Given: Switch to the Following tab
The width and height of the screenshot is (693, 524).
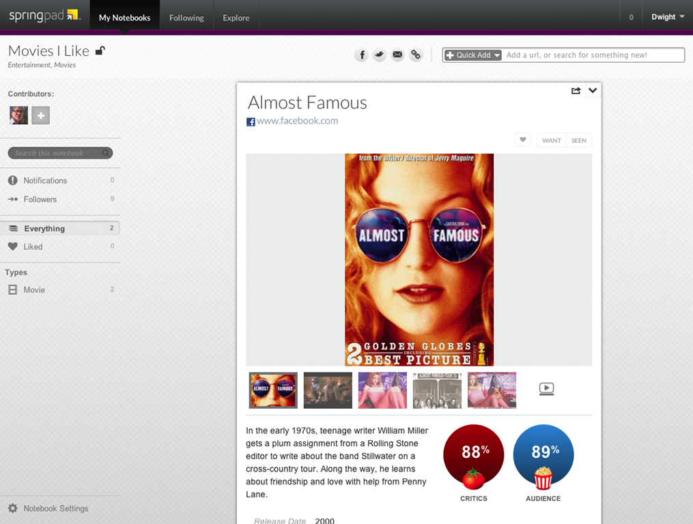Looking at the screenshot, I should [x=186, y=18].
